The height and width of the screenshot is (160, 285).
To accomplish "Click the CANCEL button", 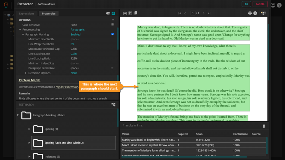I will tap(260, 4).
